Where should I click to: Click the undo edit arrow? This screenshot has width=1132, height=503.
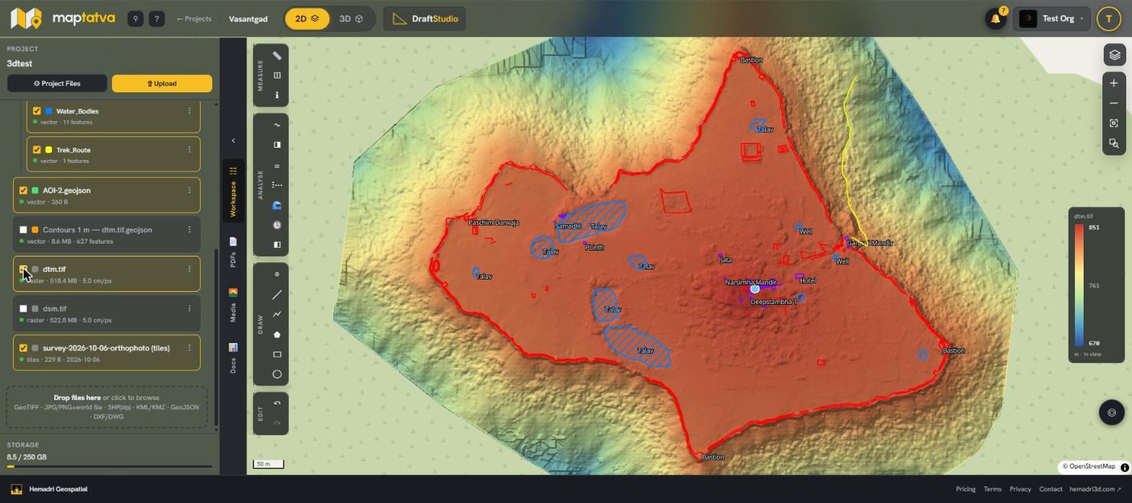coord(277,404)
